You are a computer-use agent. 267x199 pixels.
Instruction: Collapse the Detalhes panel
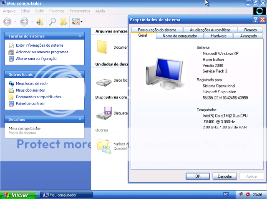coord(79,119)
